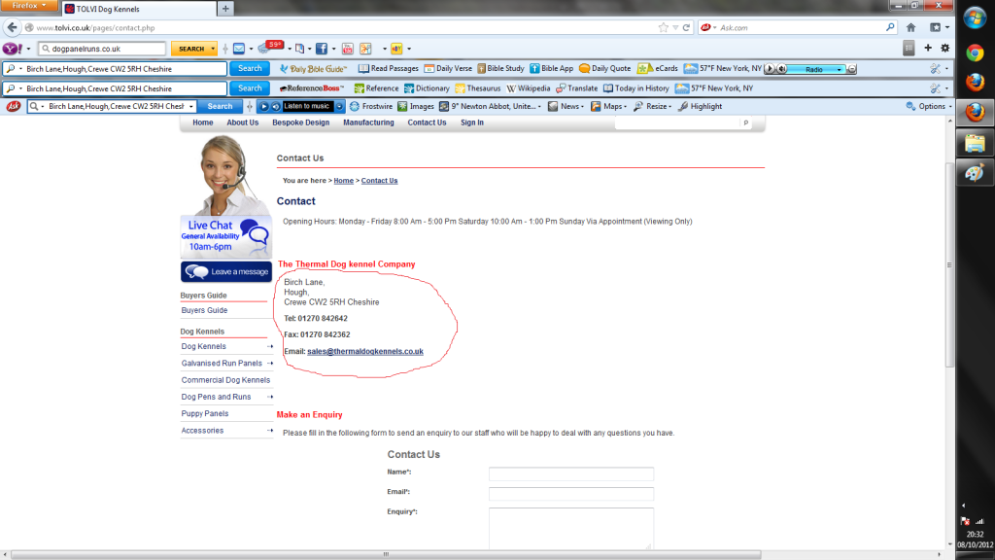Open the Manufacturing menu item

[x=368, y=122]
